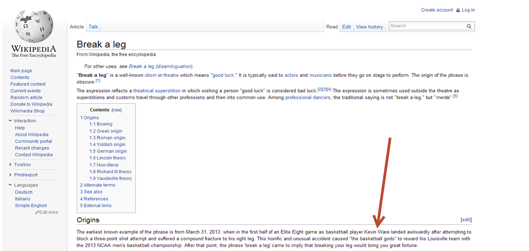Open Contact Wikipedia link
The width and height of the screenshot is (529, 251).
pyautogui.click(x=34, y=155)
